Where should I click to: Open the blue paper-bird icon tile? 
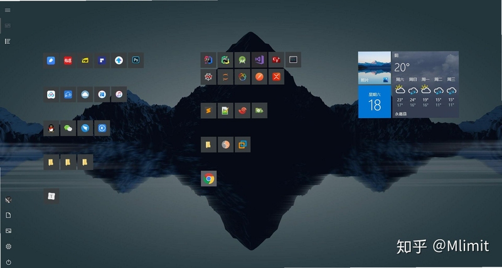(x=85, y=129)
